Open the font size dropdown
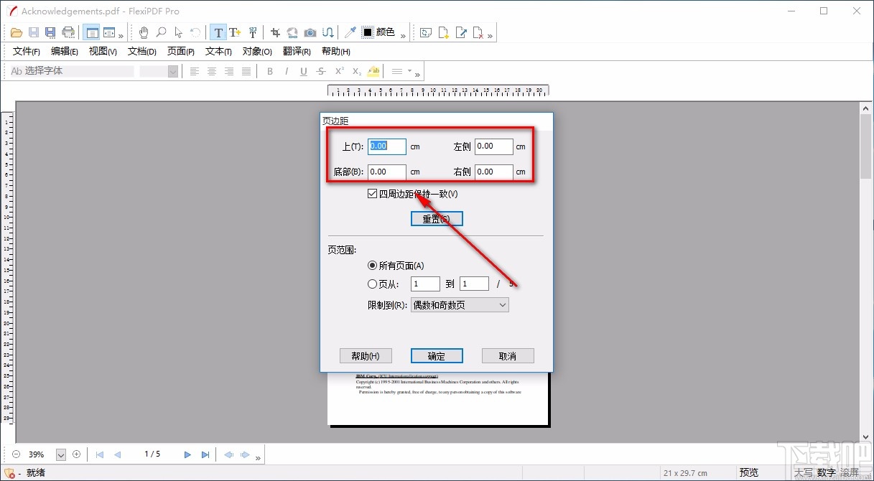The width and height of the screenshot is (874, 481). tap(172, 71)
